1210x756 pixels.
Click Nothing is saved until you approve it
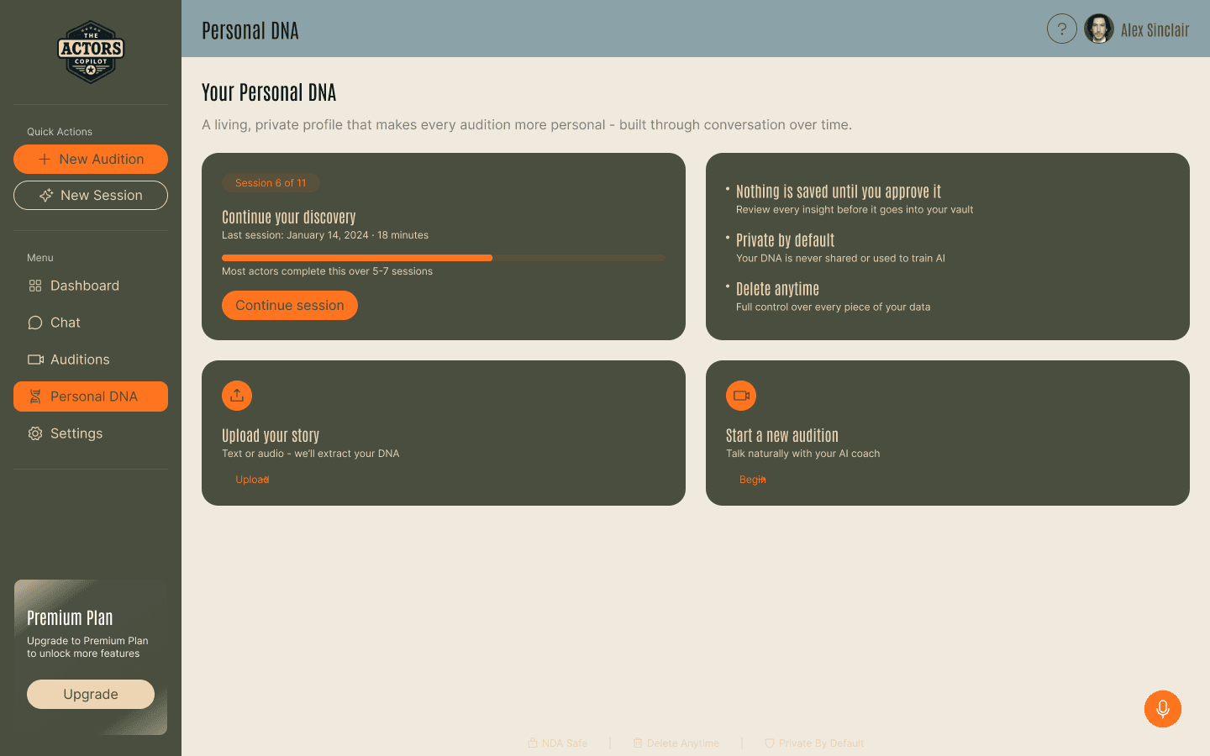(839, 192)
